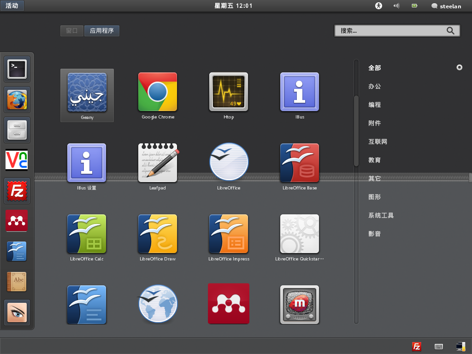Click the application grid scrollbar handle
472x354 pixels.
[x=356, y=131]
